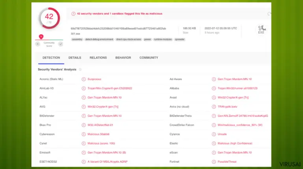Click the file hash text
303x169 pixels.
118,28
